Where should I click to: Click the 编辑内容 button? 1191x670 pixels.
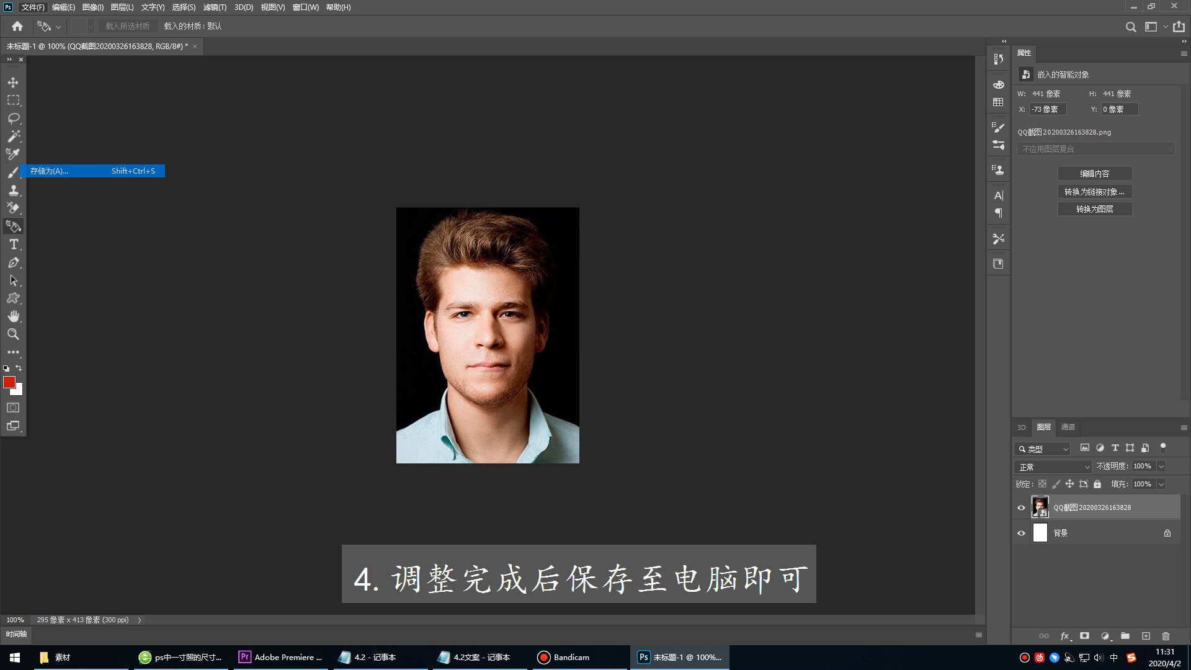pos(1095,174)
